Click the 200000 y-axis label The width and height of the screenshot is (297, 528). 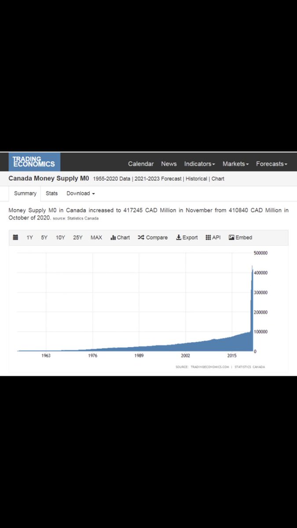[x=260, y=312]
